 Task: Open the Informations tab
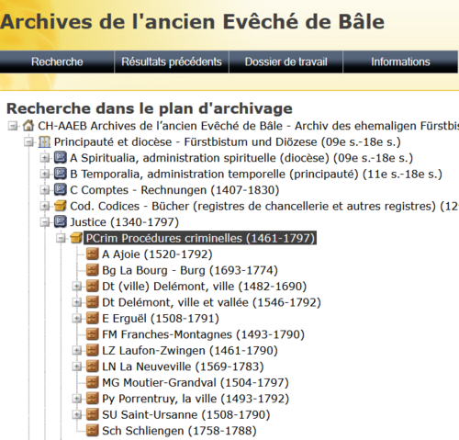click(x=400, y=62)
